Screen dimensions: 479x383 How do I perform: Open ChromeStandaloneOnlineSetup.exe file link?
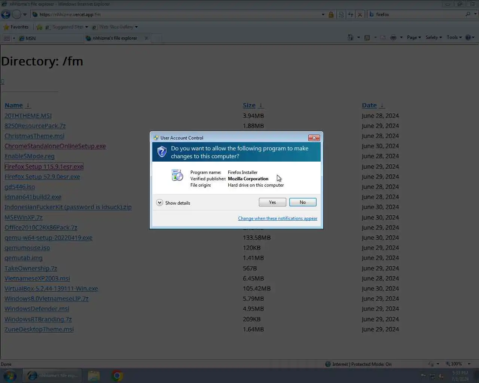[55, 146]
